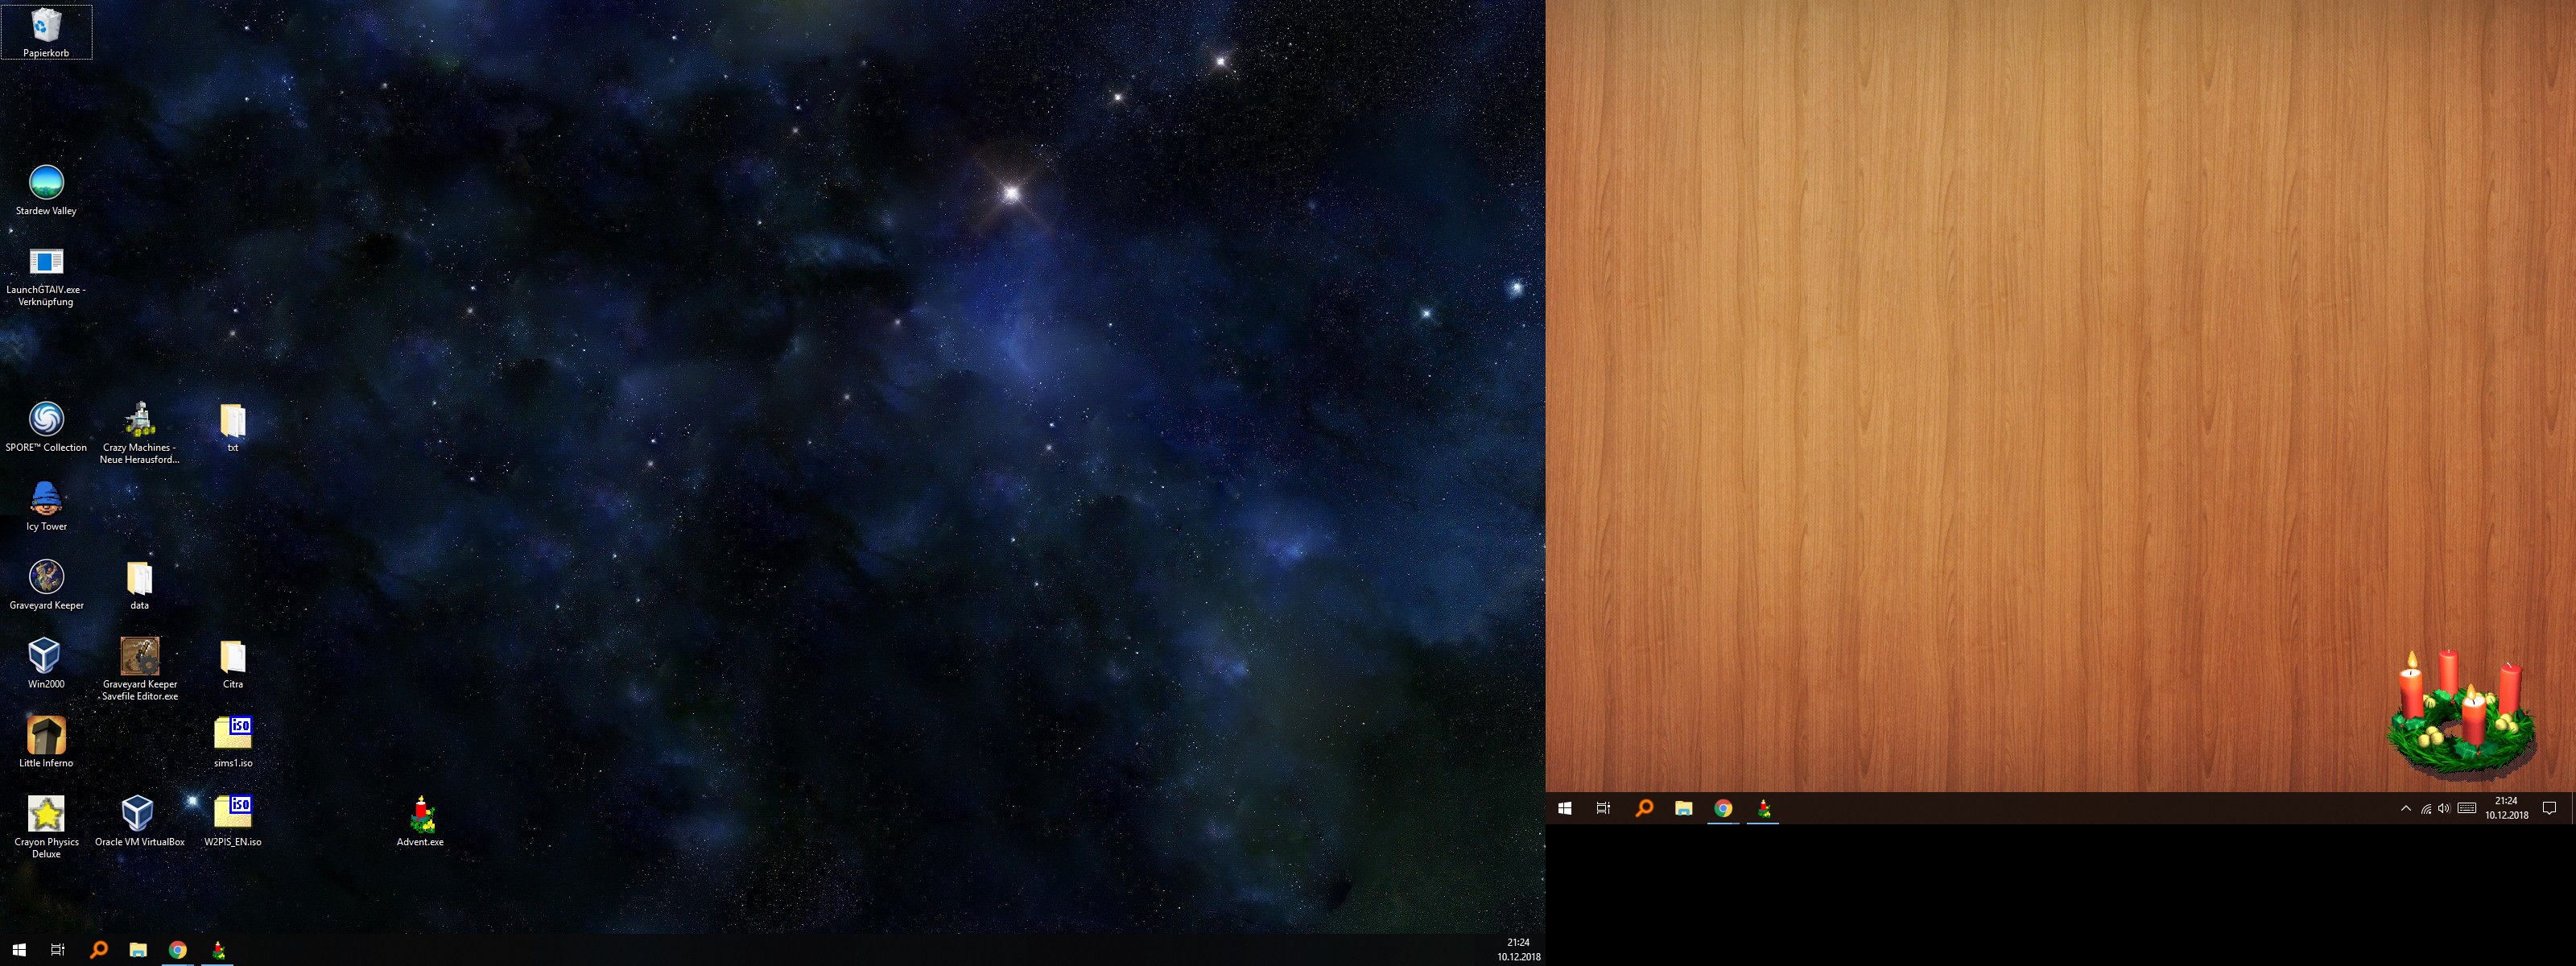The image size is (2576, 966).
Task: Select the sims1.iso file
Action: [x=233, y=735]
